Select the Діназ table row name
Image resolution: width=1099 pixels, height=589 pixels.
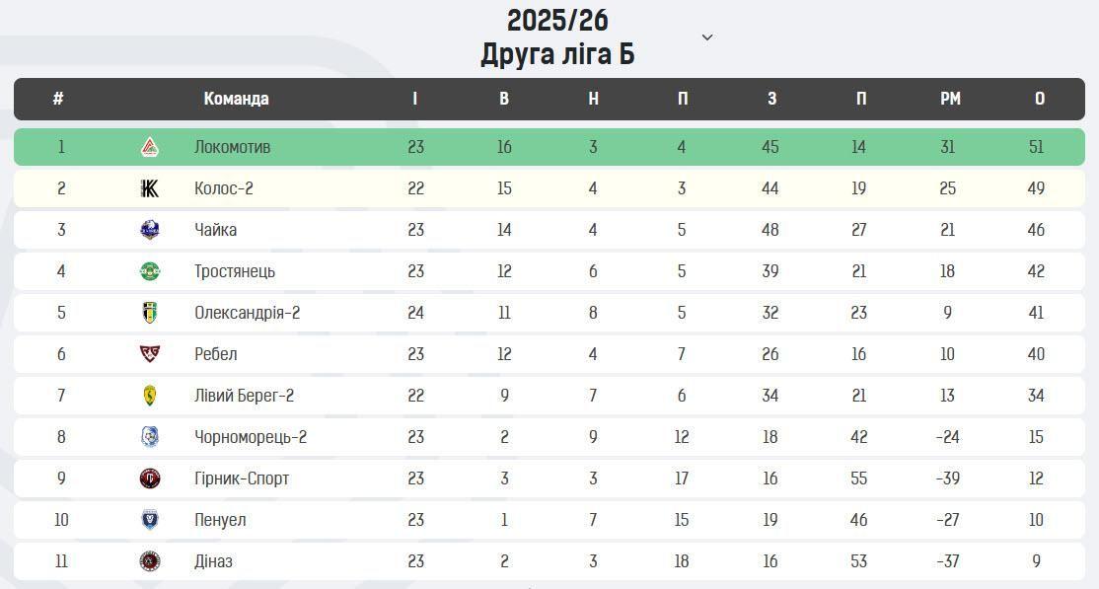(x=213, y=561)
